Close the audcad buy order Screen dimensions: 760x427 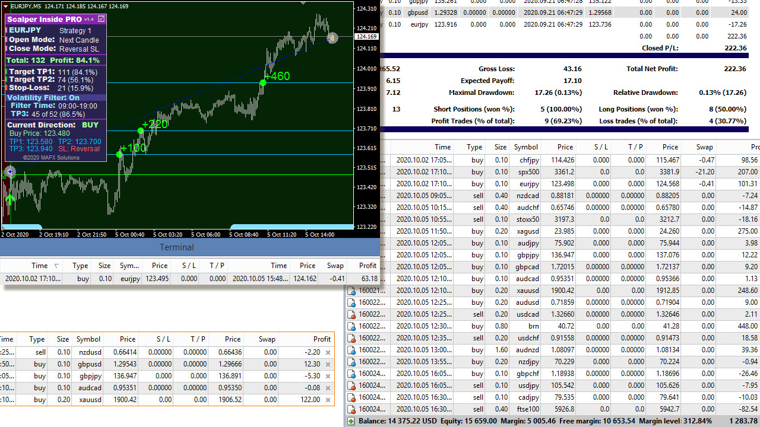pyautogui.click(x=328, y=388)
